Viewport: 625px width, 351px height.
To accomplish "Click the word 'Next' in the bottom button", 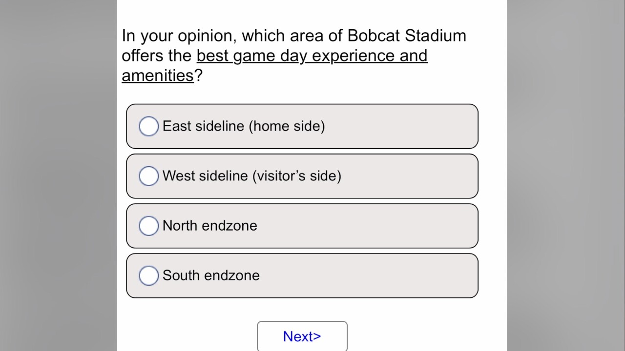I will pyautogui.click(x=297, y=336).
